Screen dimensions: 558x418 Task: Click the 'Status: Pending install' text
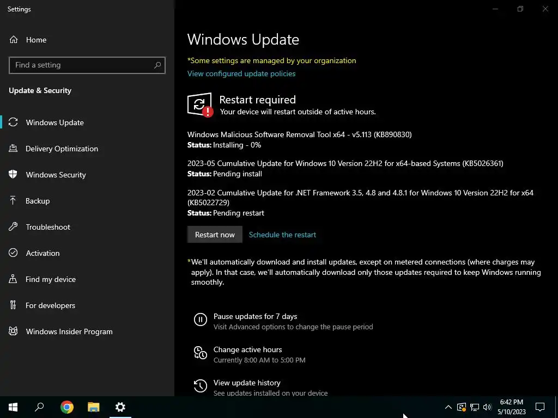pyautogui.click(x=225, y=174)
